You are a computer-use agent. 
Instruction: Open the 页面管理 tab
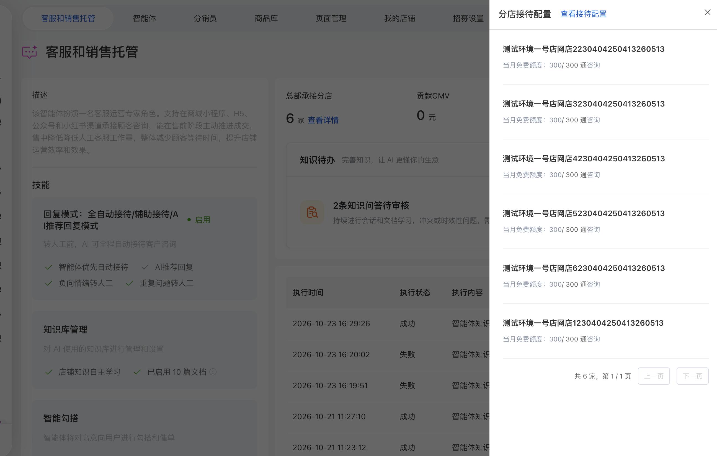tap(331, 18)
